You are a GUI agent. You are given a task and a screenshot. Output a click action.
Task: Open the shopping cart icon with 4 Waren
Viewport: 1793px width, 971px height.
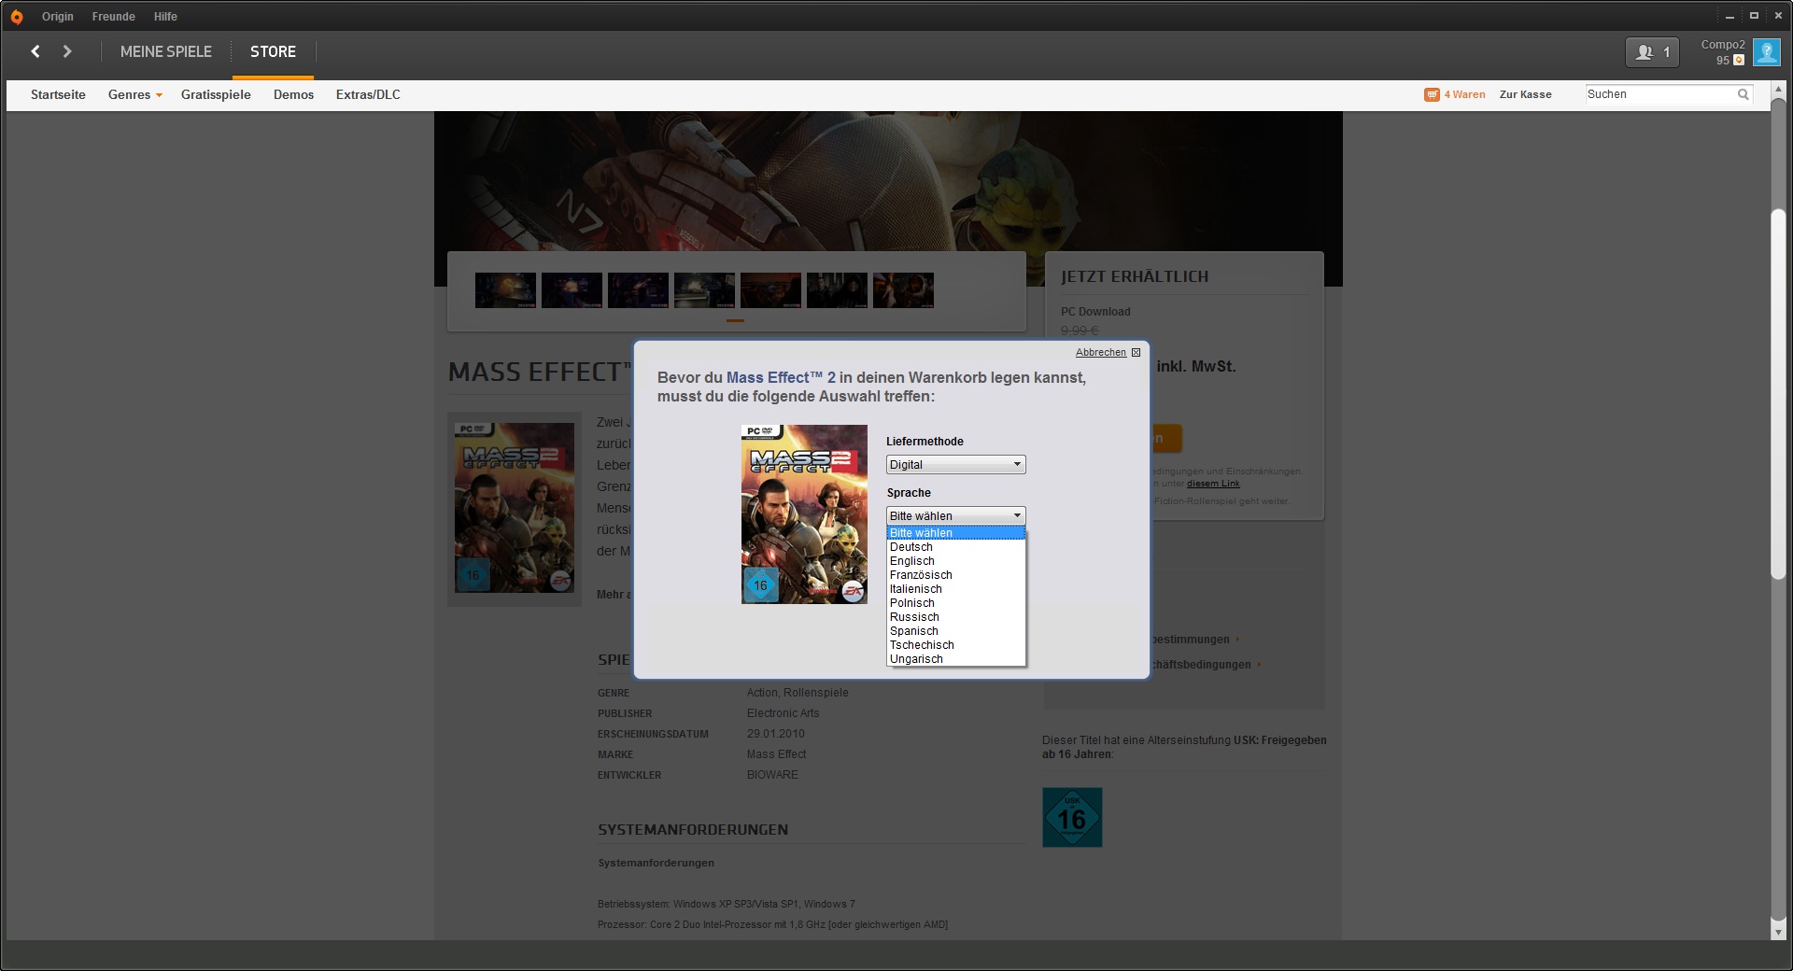pos(1432,94)
